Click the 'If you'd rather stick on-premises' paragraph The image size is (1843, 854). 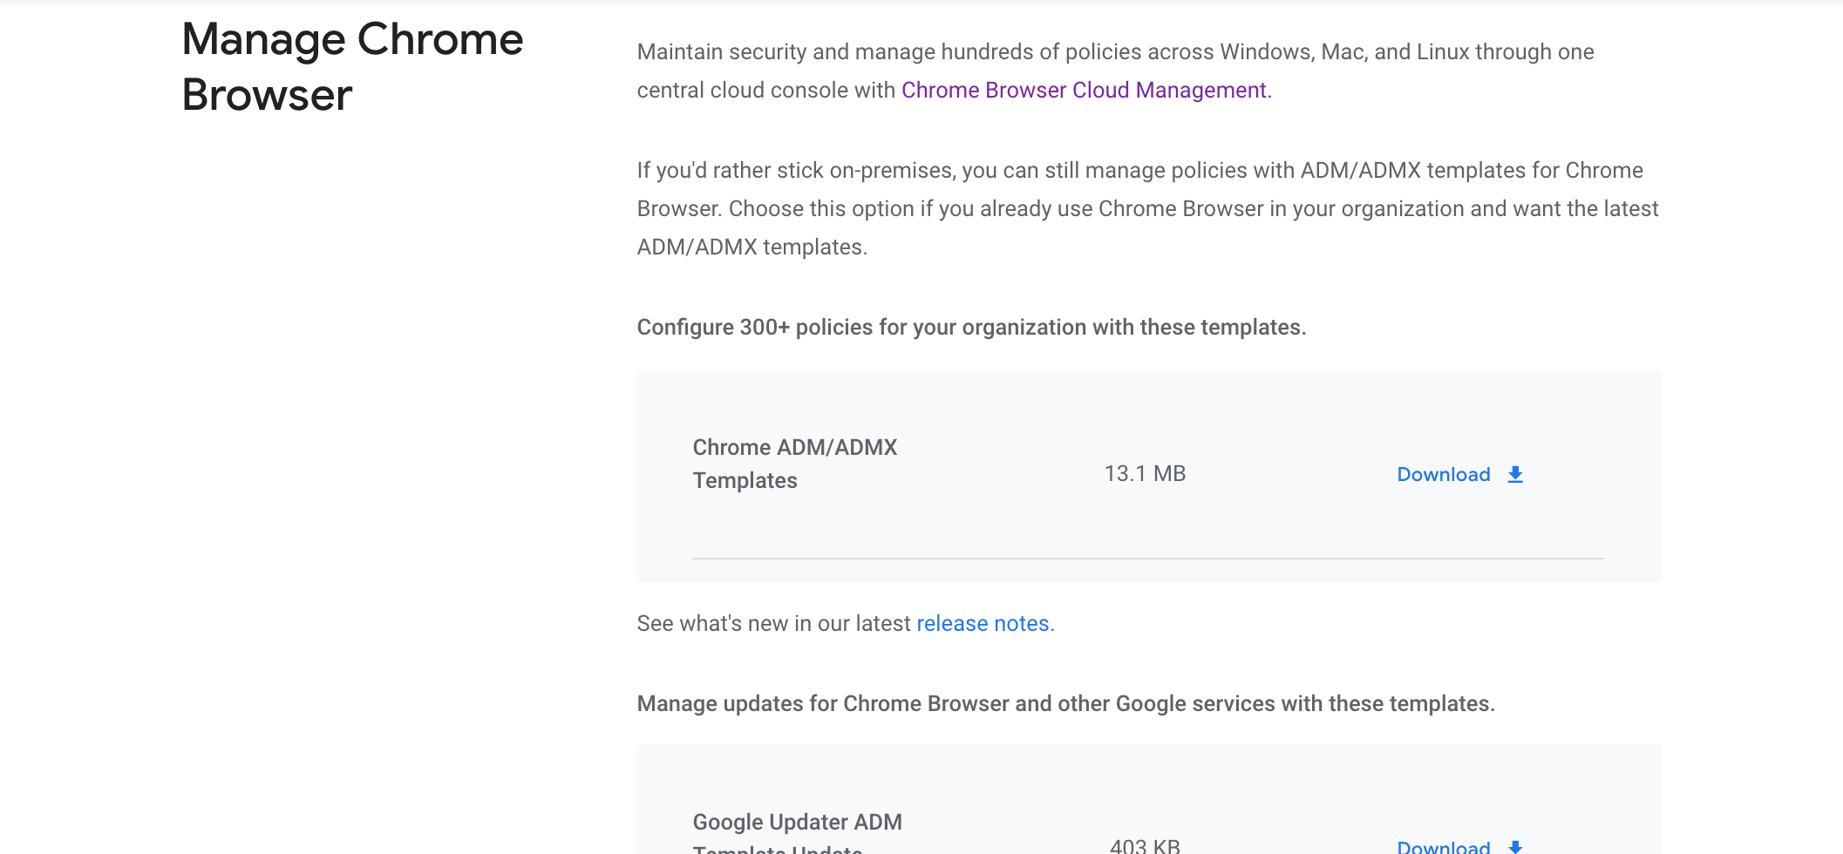1147,208
